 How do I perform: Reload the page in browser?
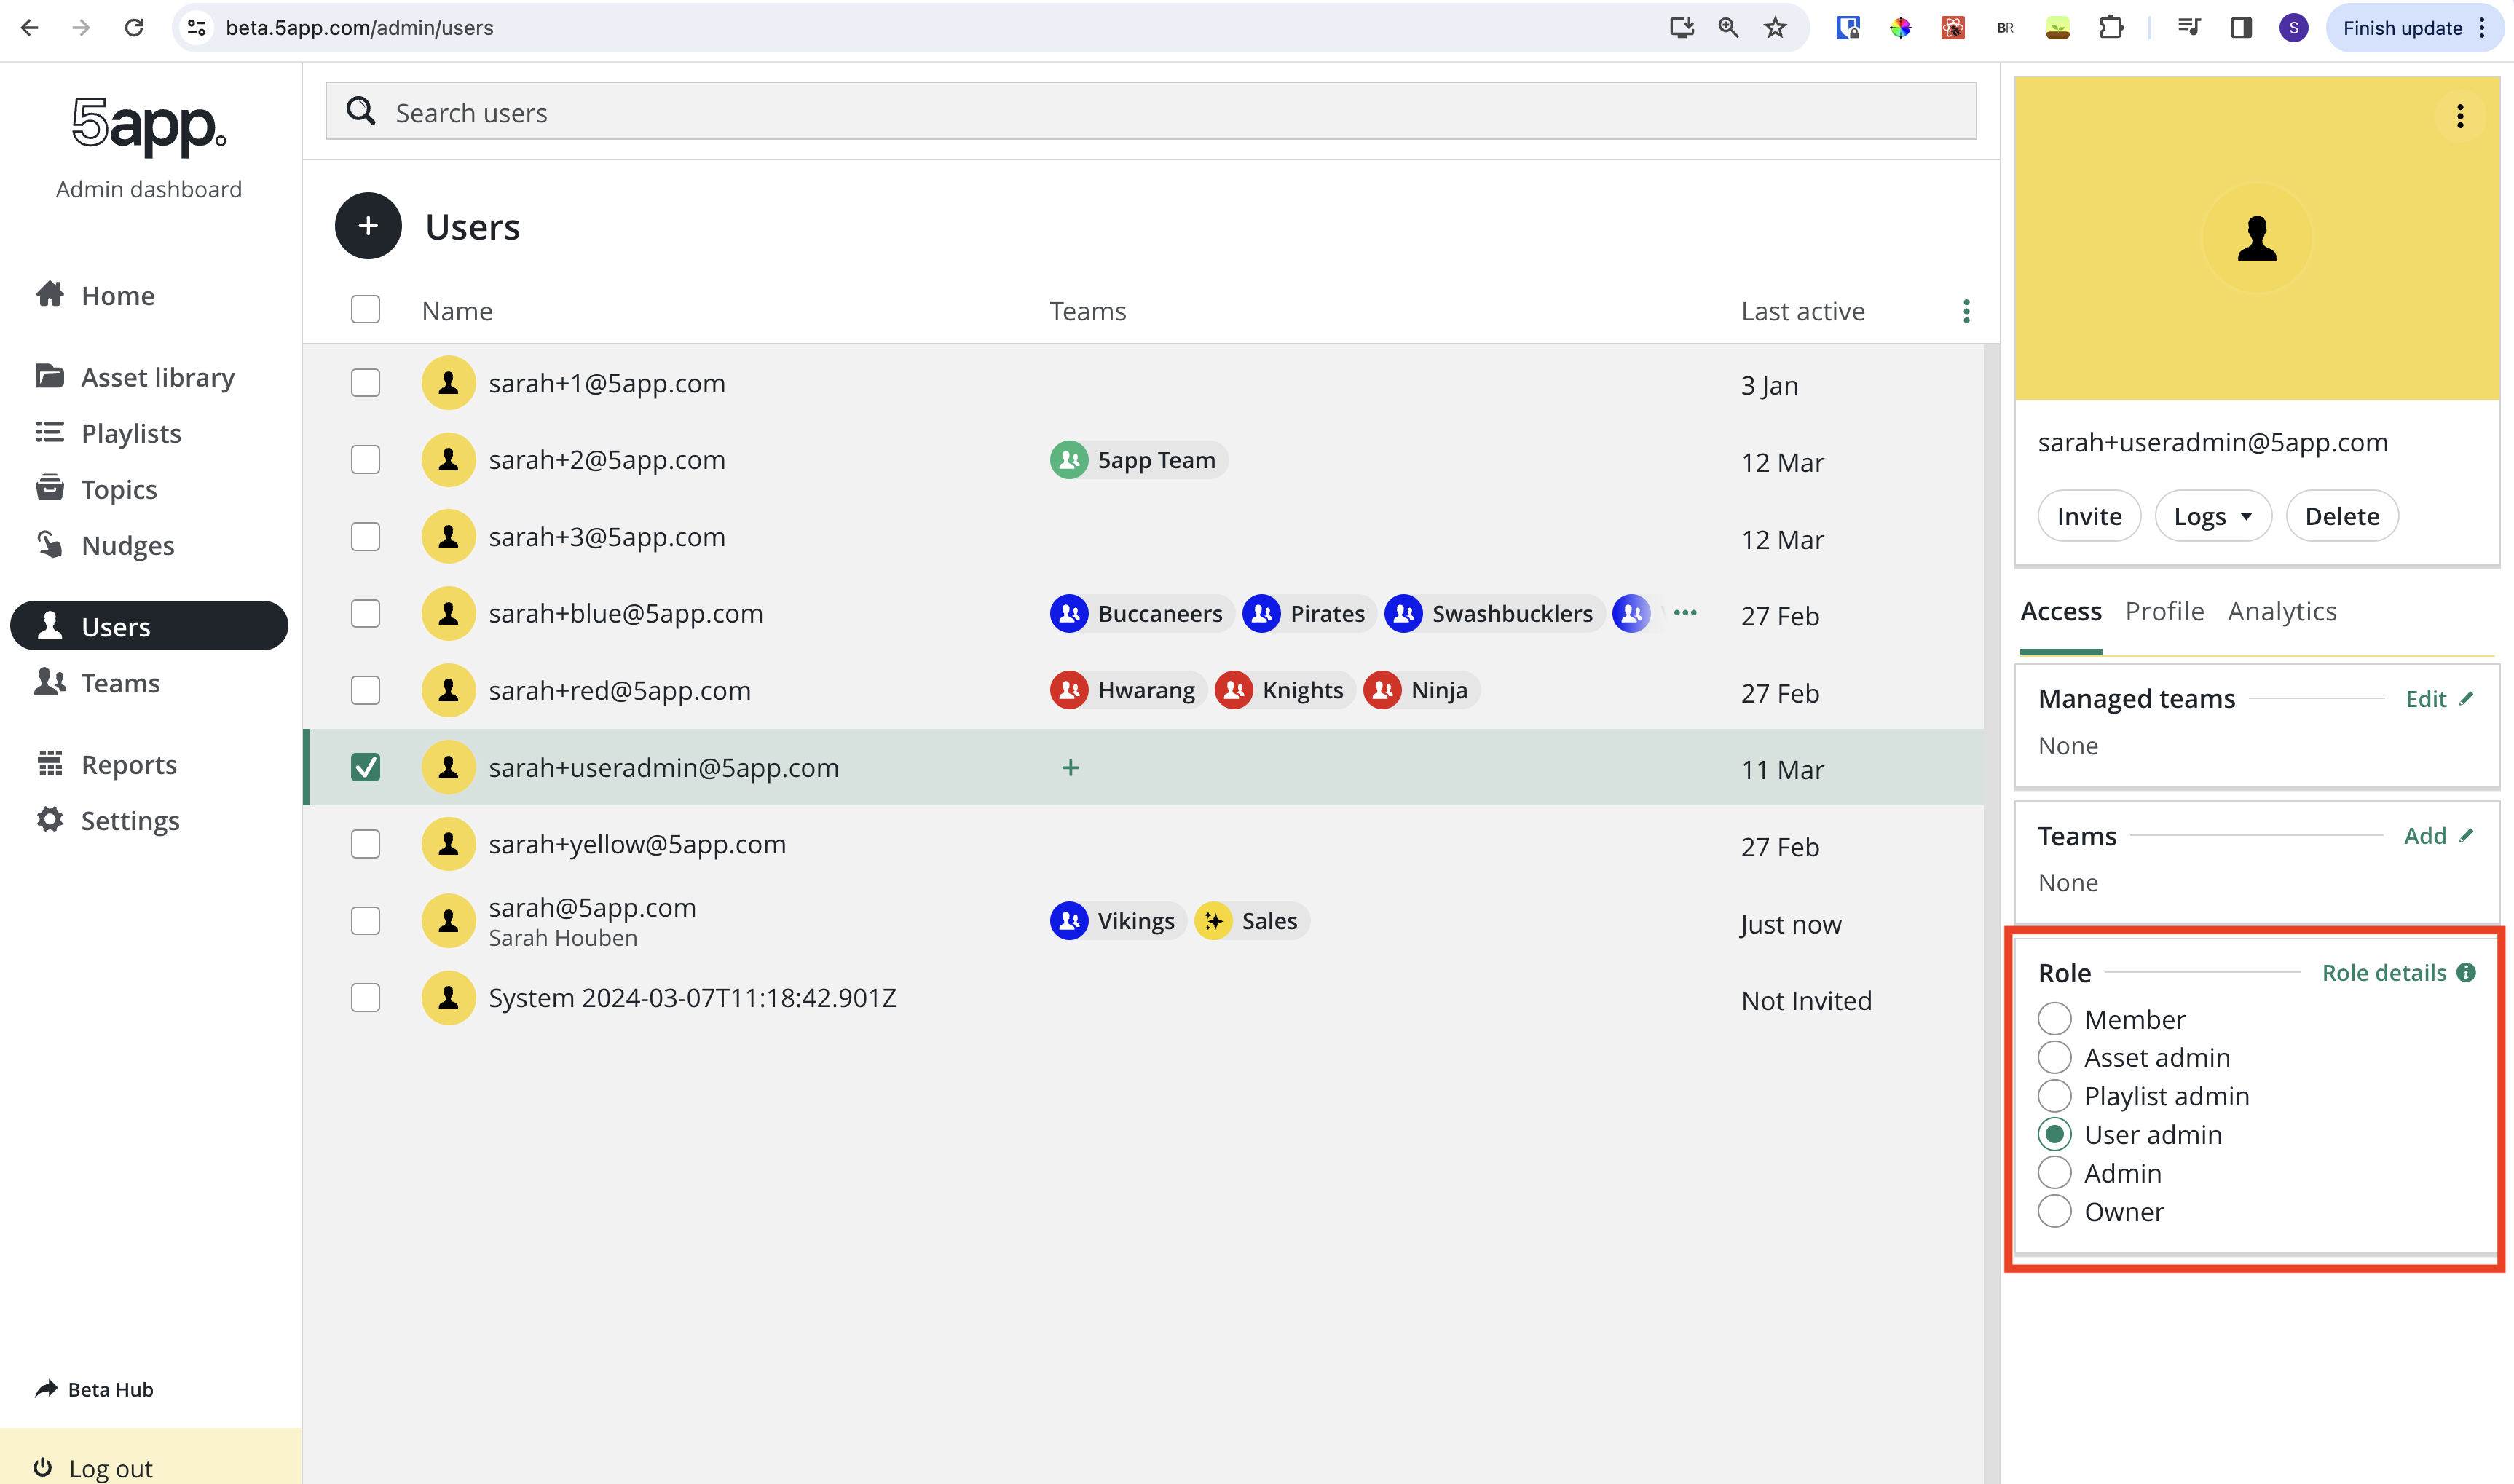(x=134, y=28)
